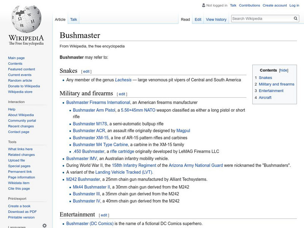
Task: Open a Random article
Action: [20, 81]
